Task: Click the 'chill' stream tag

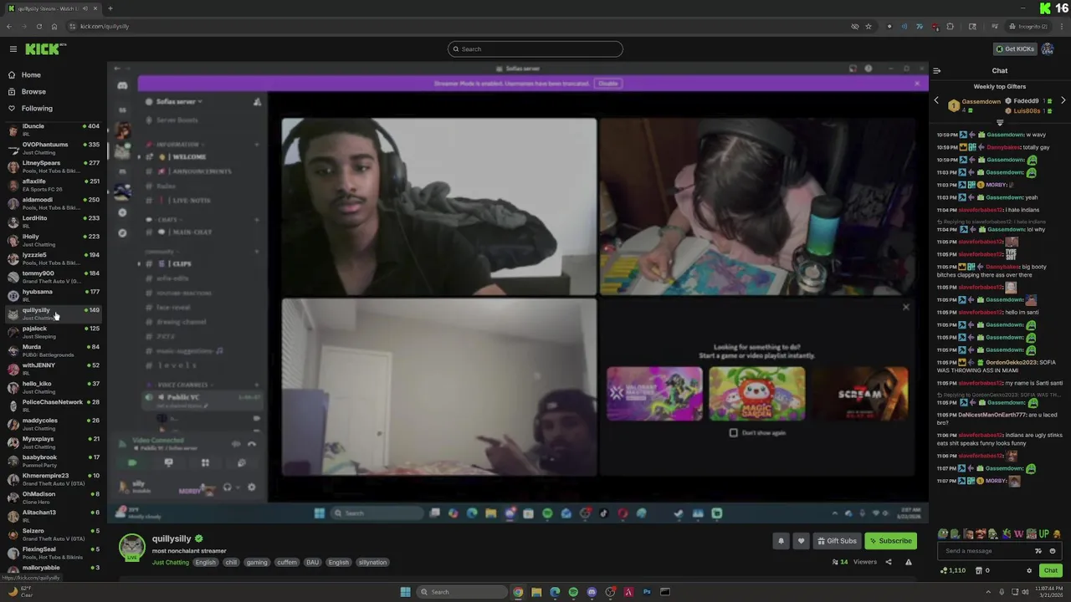Action: 231,563
